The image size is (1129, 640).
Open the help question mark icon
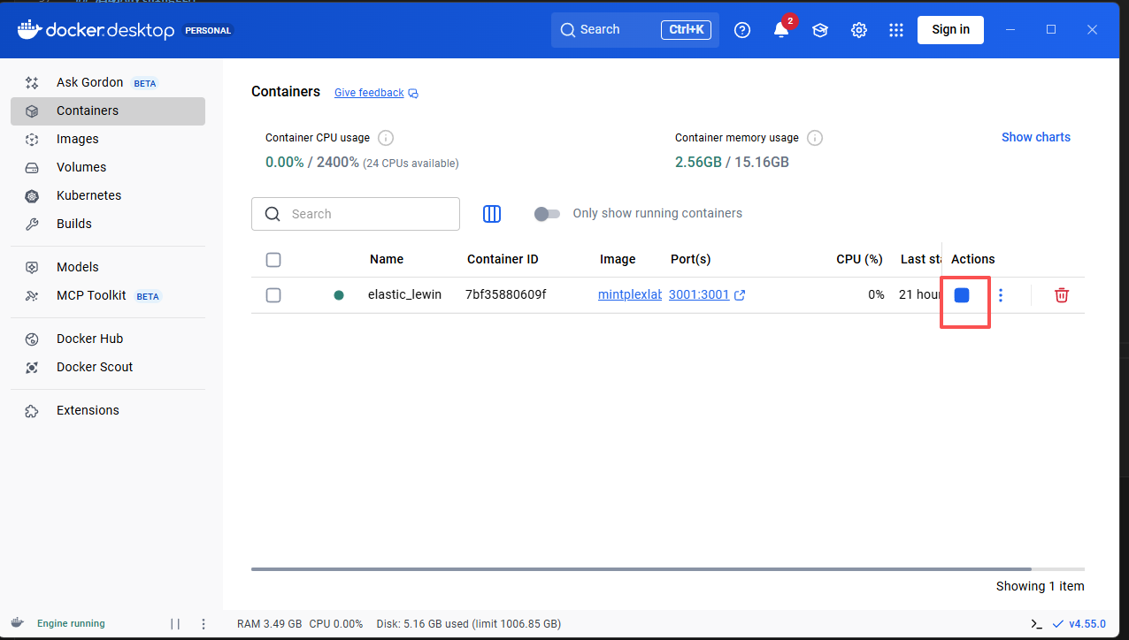point(742,30)
